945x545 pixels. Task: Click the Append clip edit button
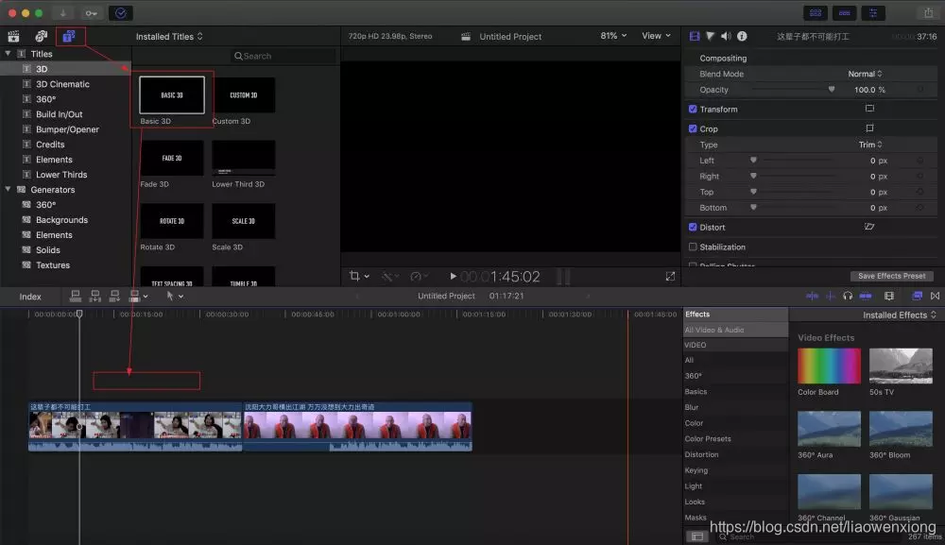pos(114,296)
